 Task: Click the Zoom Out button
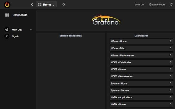(140, 5)
